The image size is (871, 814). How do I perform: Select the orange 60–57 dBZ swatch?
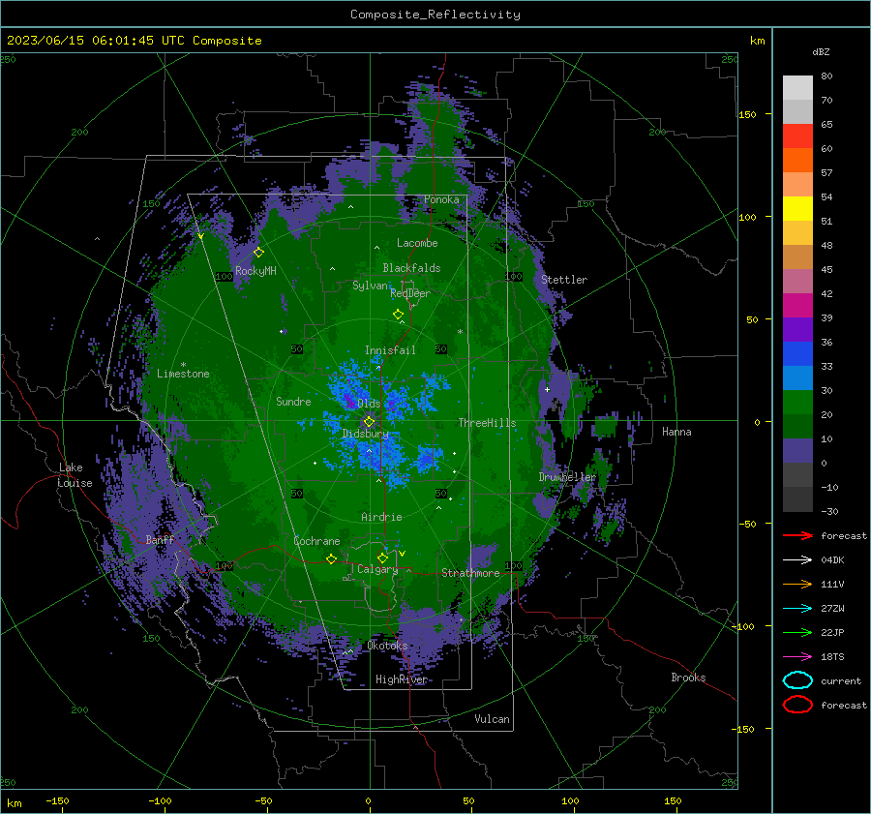pyautogui.click(x=797, y=160)
